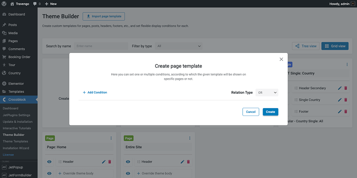Open the WordPress logo menu
Screen dimensions: 357x178
(4, 4)
